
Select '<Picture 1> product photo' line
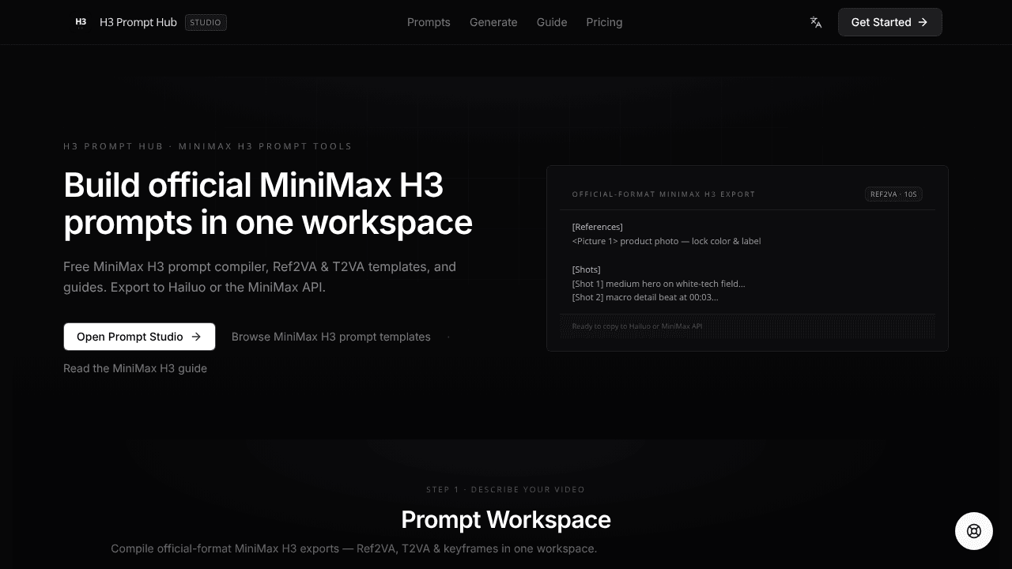666,241
